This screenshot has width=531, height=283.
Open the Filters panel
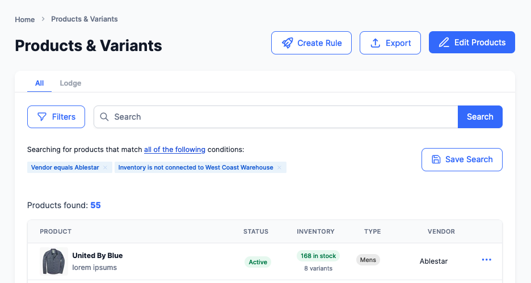(x=56, y=117)
